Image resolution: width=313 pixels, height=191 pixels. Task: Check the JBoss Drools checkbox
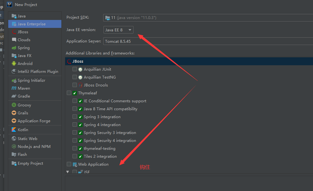[75, 85]
